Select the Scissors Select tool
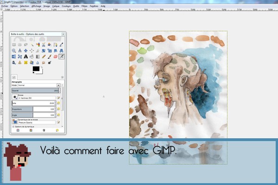The height and width of the screenshot is (185, 278). pos(44,45)
